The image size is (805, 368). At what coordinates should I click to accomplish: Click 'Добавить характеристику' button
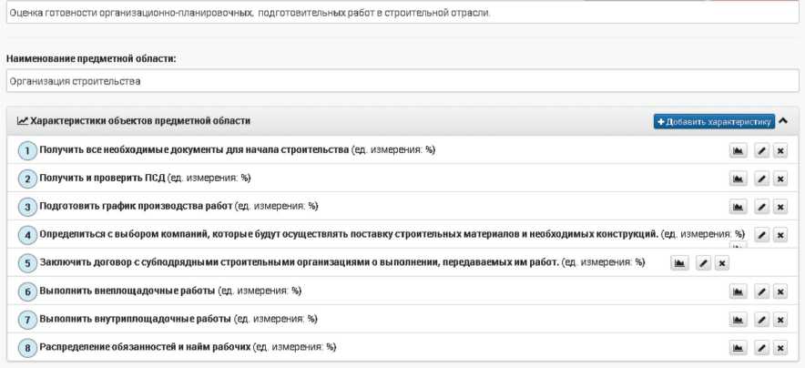(713, 121)
